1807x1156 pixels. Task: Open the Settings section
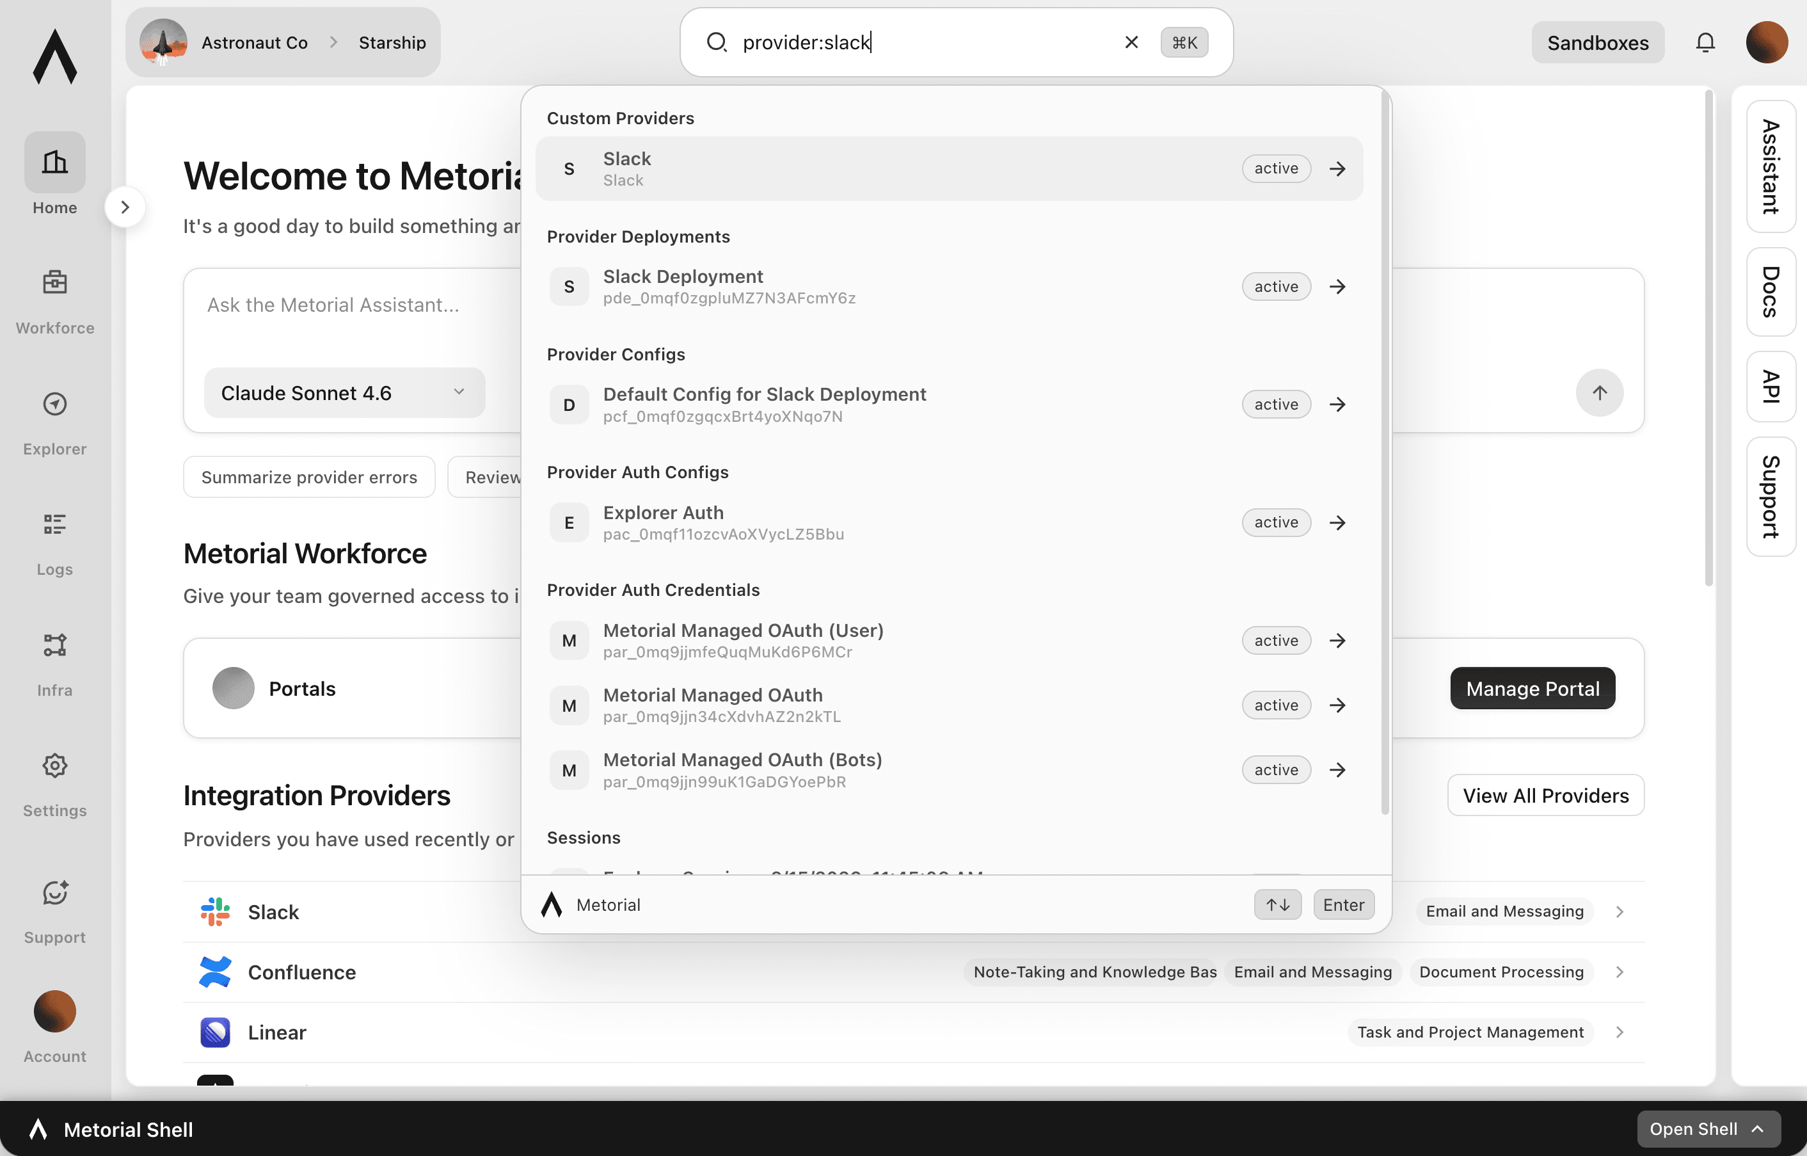tap(55, 785)
